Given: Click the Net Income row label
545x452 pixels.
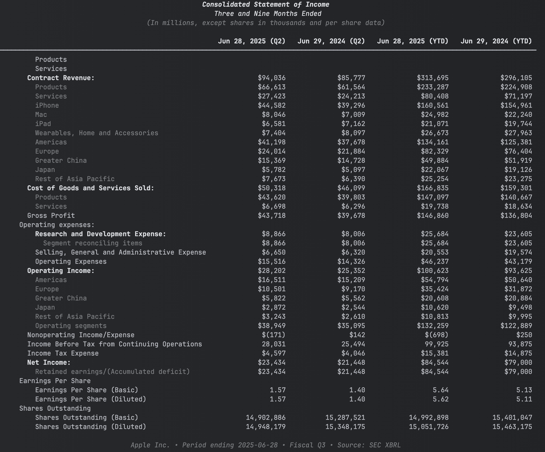Looking at the screenshot, I should (49, 363).
